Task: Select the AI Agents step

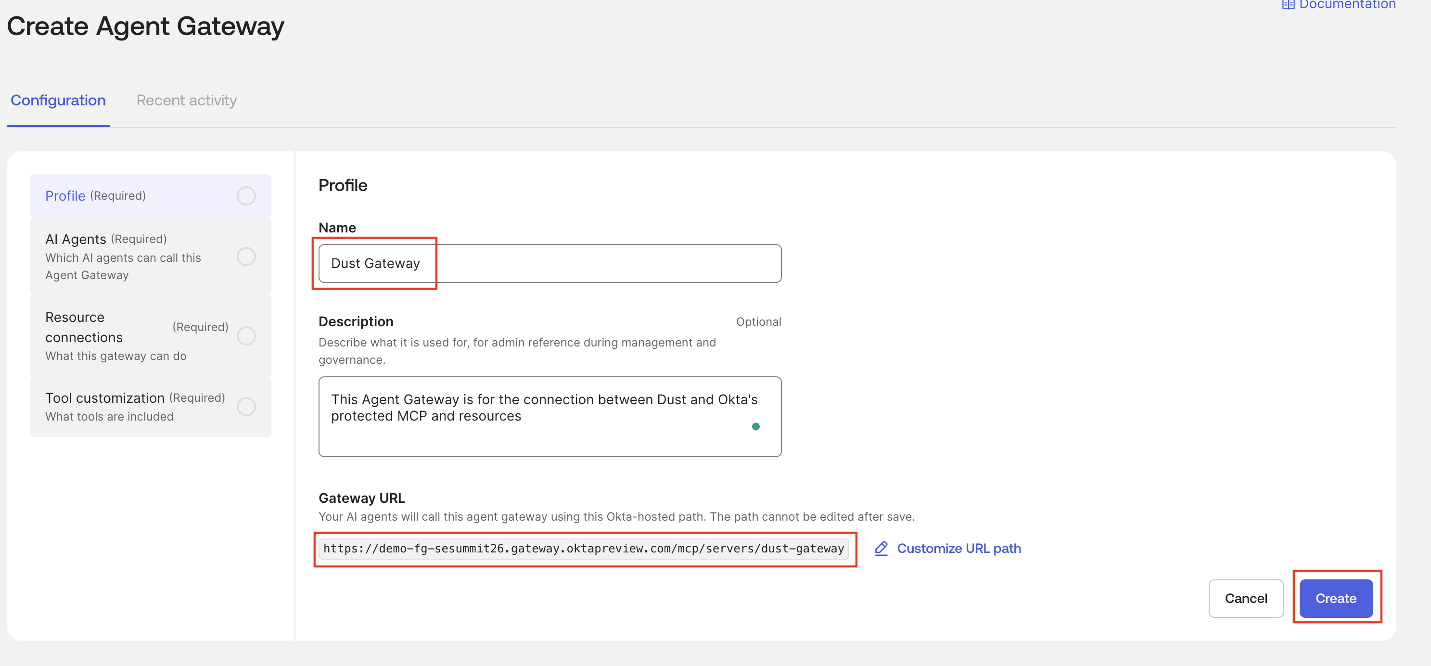Action: pyautogui.click(x=151, y=256)
